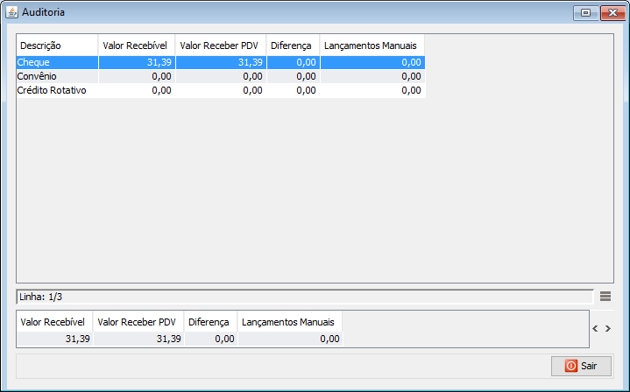Screen dimensions: 630x392
Task: Click the Linha: 1/3 status field
Action: click(304, 297)
